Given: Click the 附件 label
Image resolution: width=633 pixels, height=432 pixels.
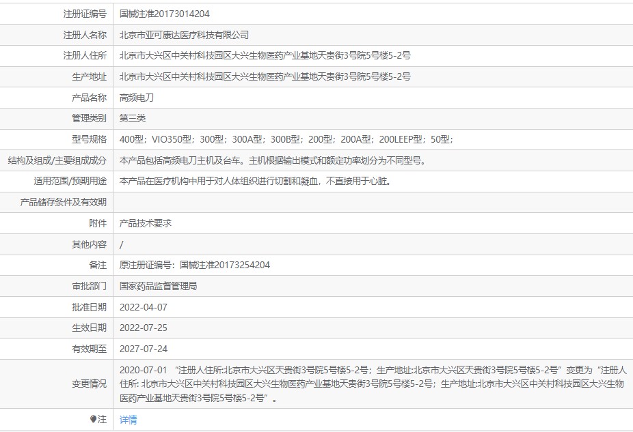Looking at the screenshot, I should pos(98,223).
